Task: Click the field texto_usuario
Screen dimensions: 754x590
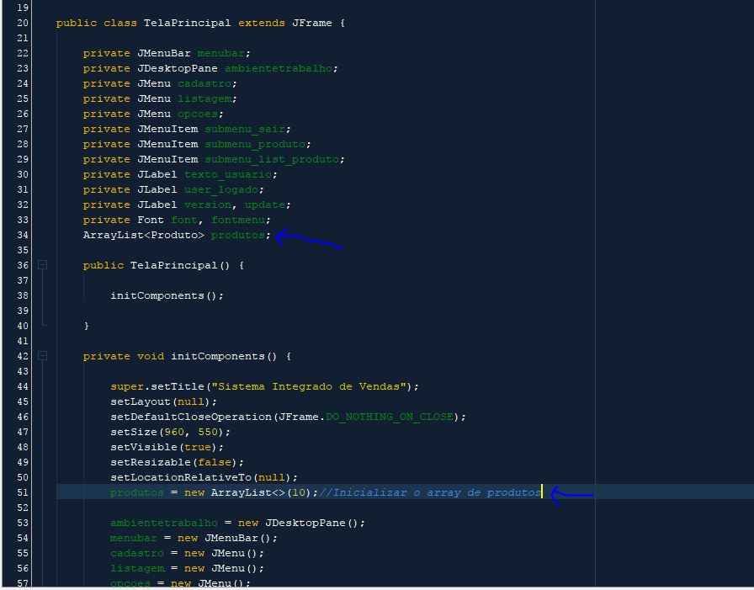Action: pyautogui.click(x=228, y=174)
